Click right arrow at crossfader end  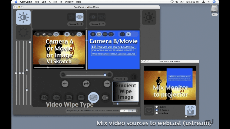click(109, 75)
